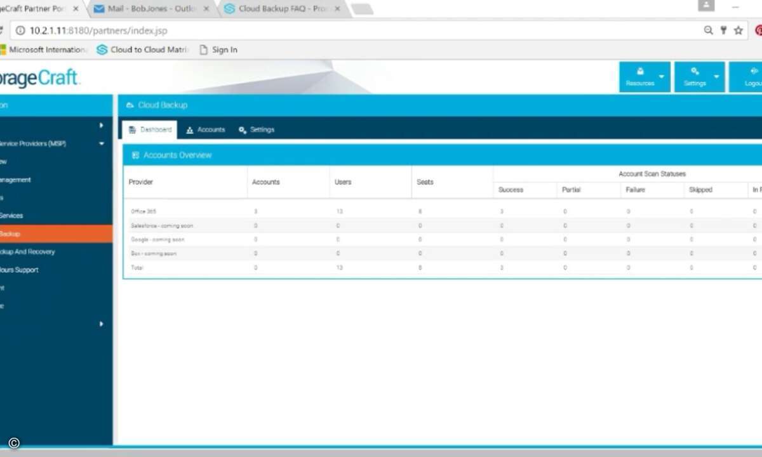
Task: Expand the sidebar arrow above Service Providers
Action: coord(102,126)
